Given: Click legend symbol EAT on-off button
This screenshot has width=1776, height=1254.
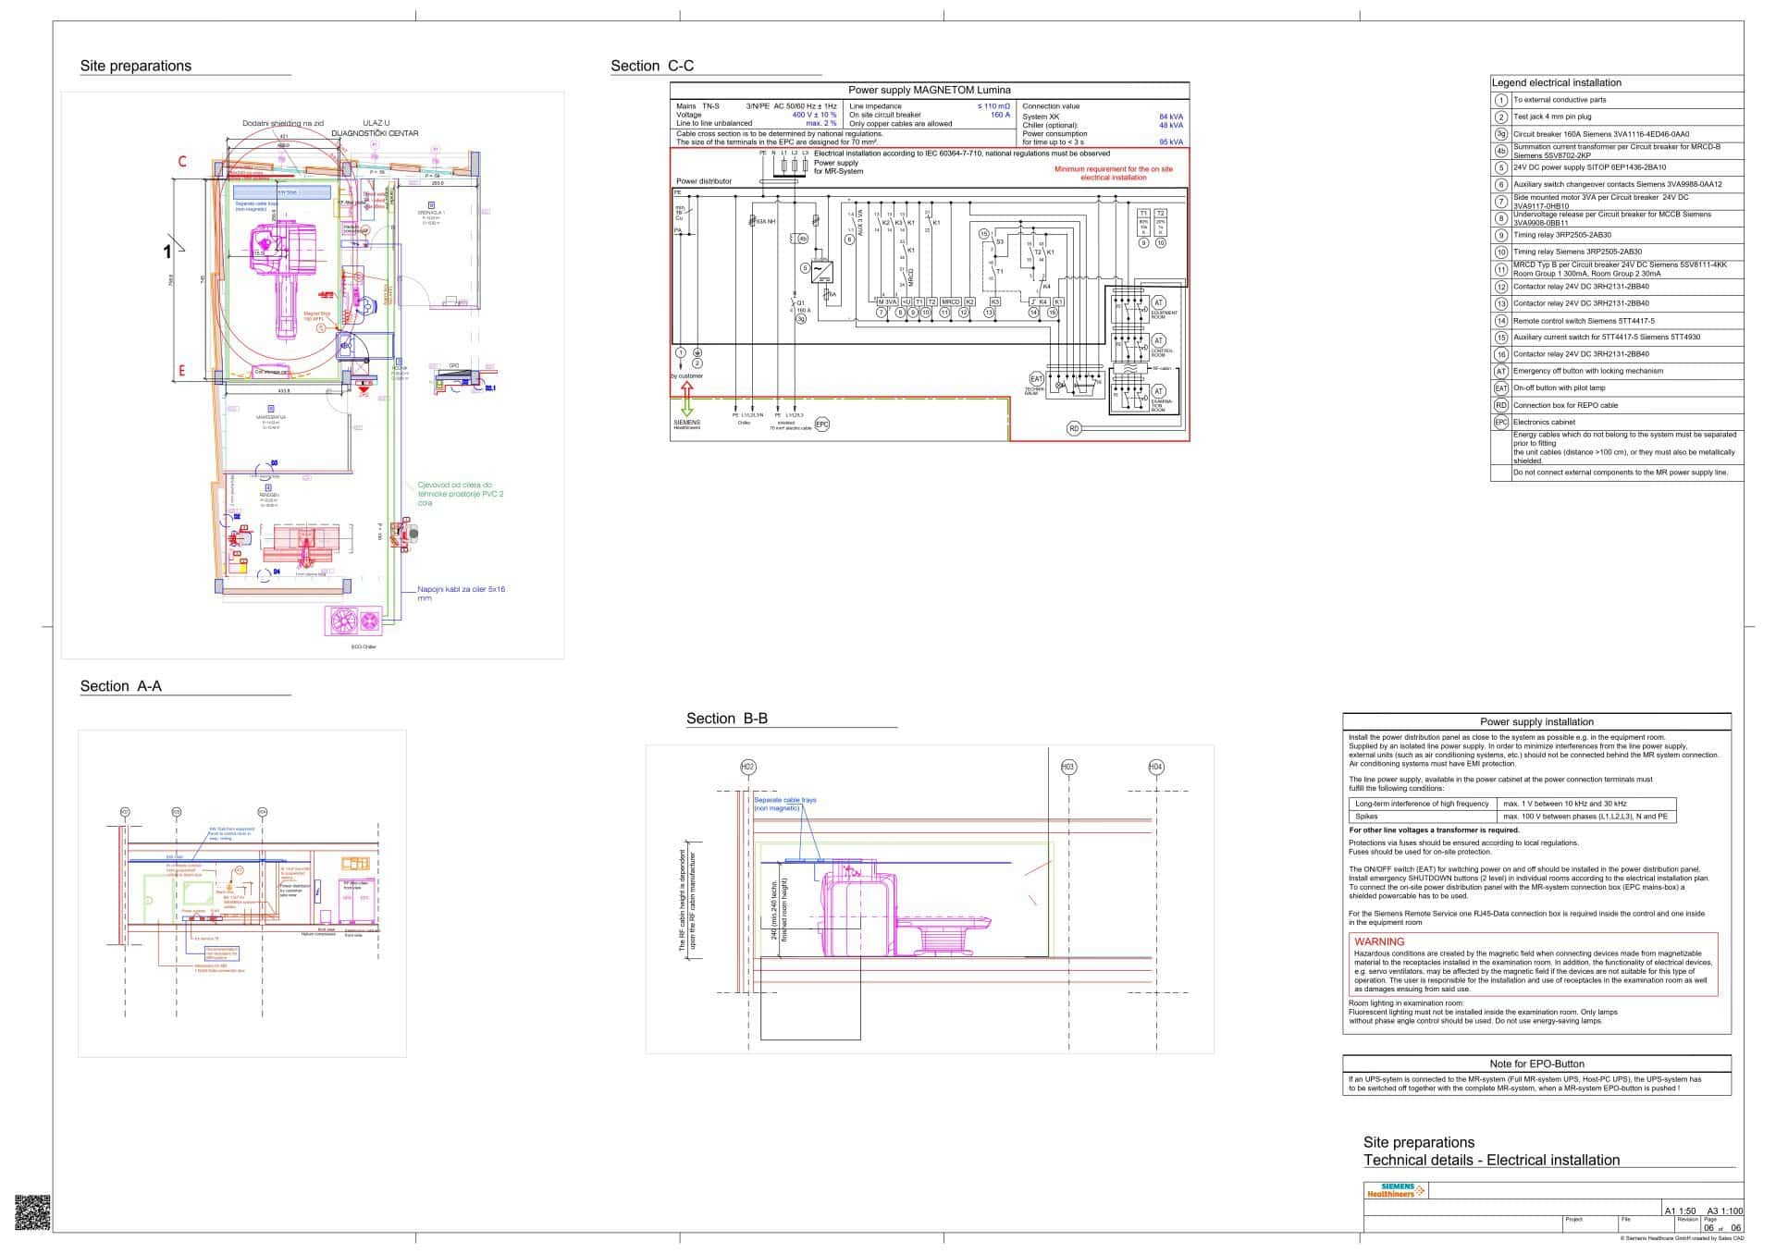Looking at the screenshot, I should [1501, 388].
